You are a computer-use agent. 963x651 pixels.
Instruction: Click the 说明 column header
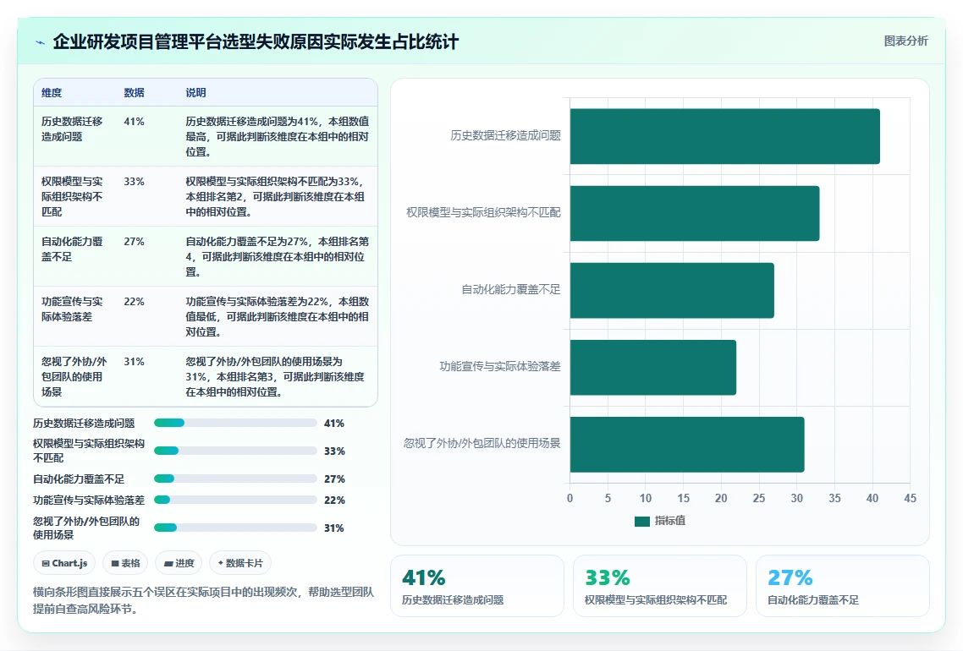(x=196, y=93)
